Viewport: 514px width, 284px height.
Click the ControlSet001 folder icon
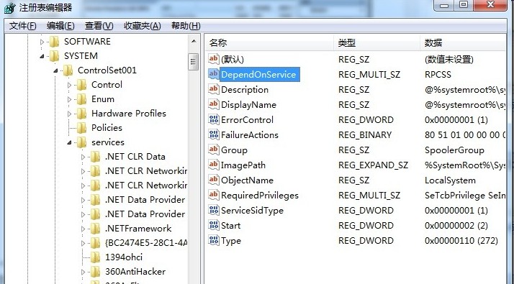(x=68, y=70)
